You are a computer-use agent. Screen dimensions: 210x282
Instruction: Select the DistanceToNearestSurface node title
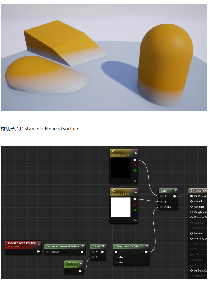click(63, 246)
